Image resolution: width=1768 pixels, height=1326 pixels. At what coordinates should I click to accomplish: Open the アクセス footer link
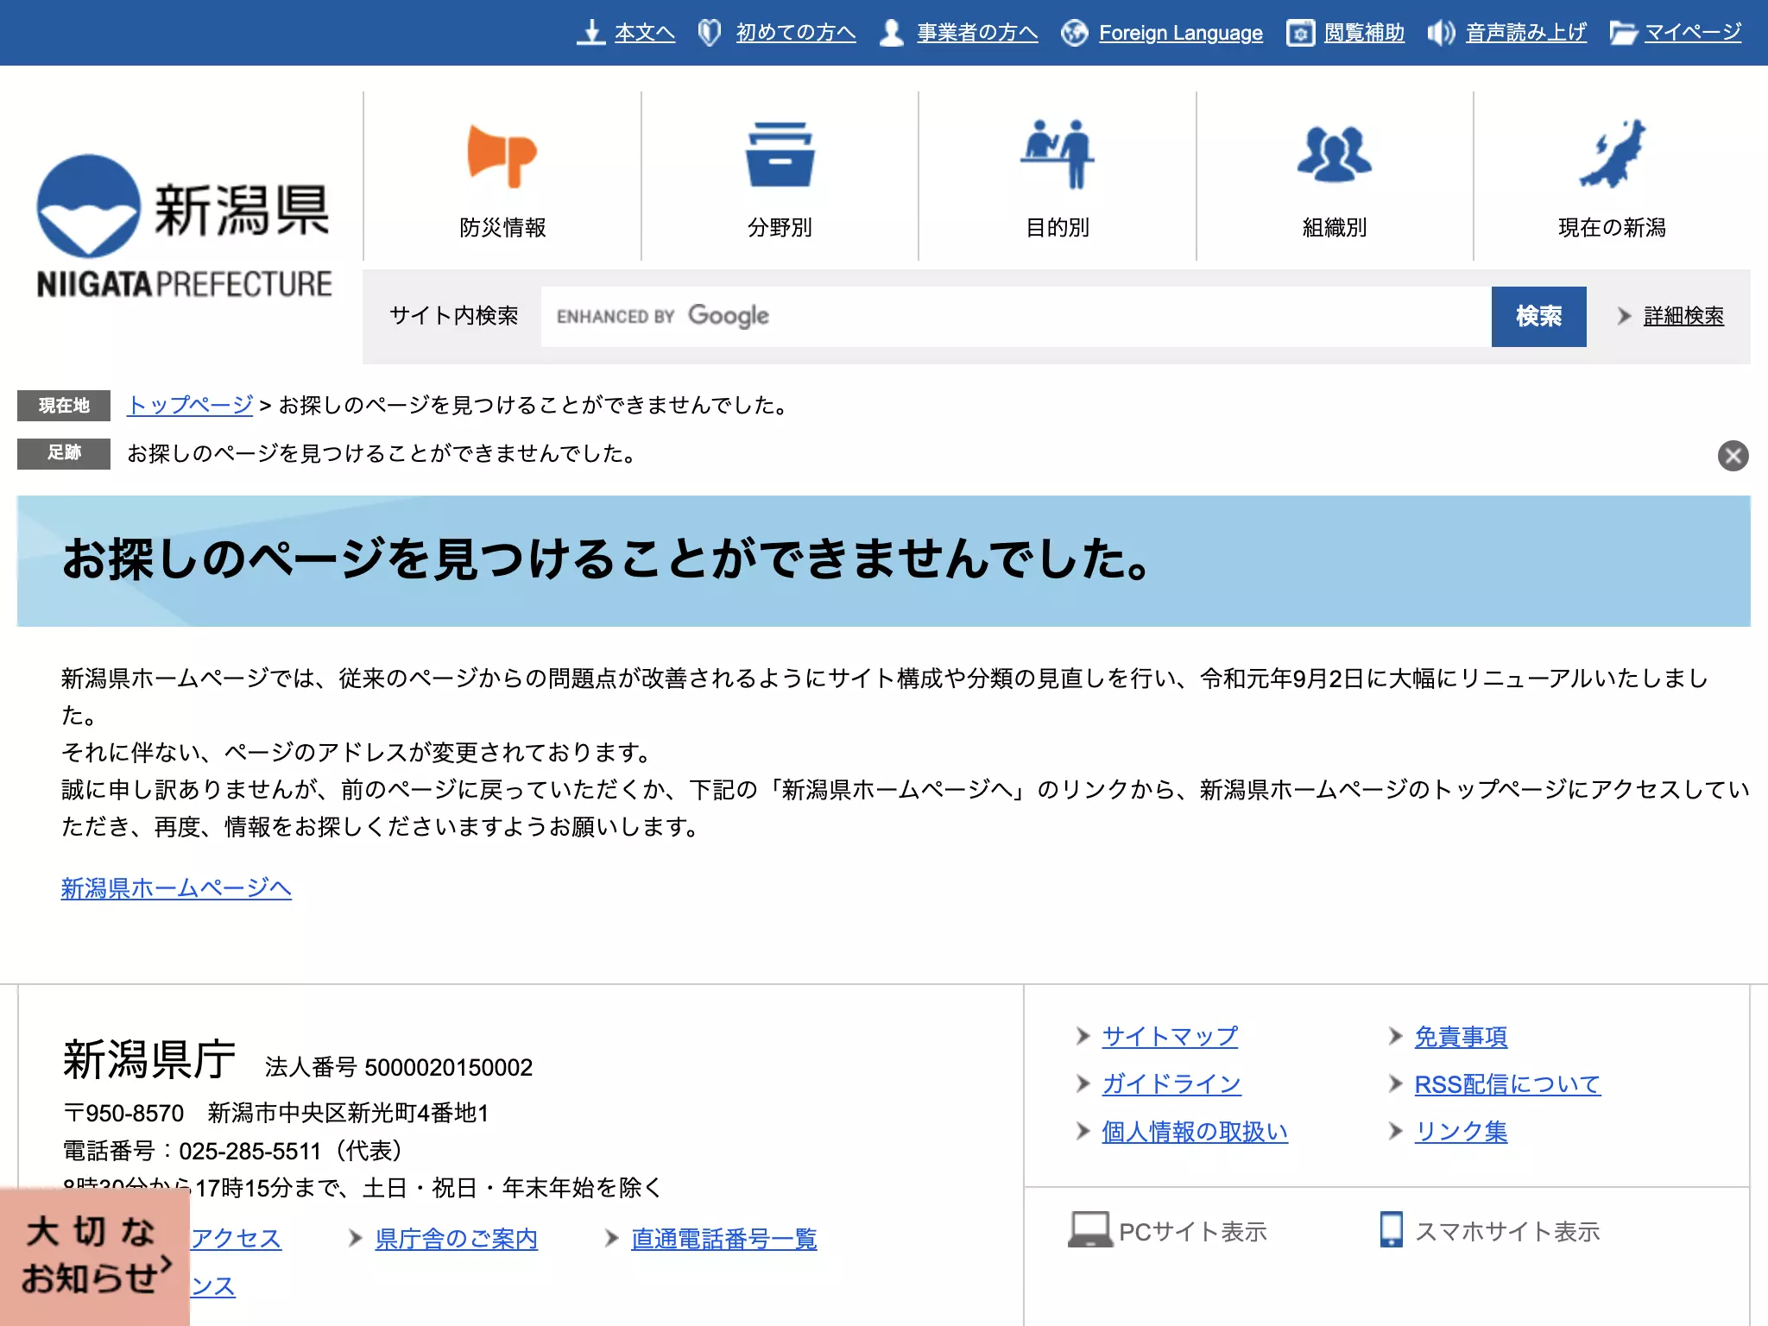236,1239
